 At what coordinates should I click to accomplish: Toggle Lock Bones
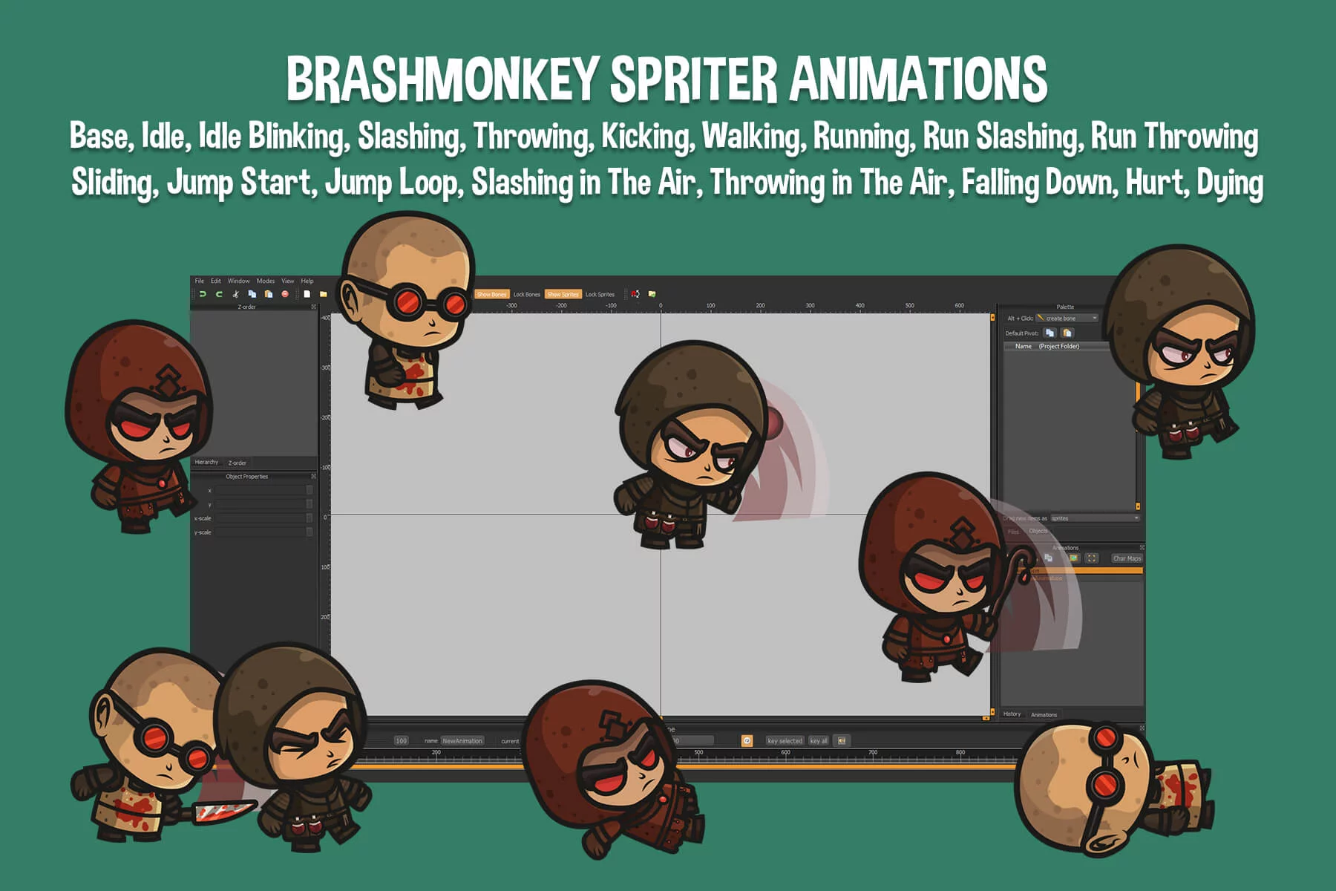(x=526, y=294)
